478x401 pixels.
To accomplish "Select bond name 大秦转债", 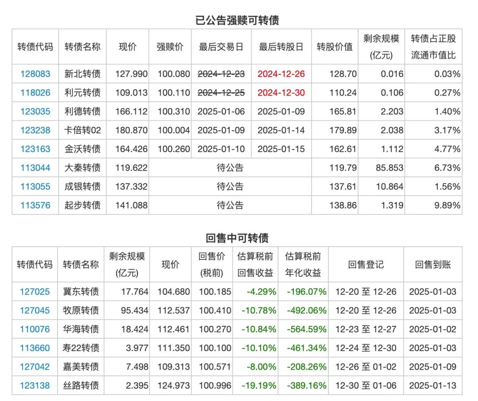I will pyautogui.click(x=82, y=168).
